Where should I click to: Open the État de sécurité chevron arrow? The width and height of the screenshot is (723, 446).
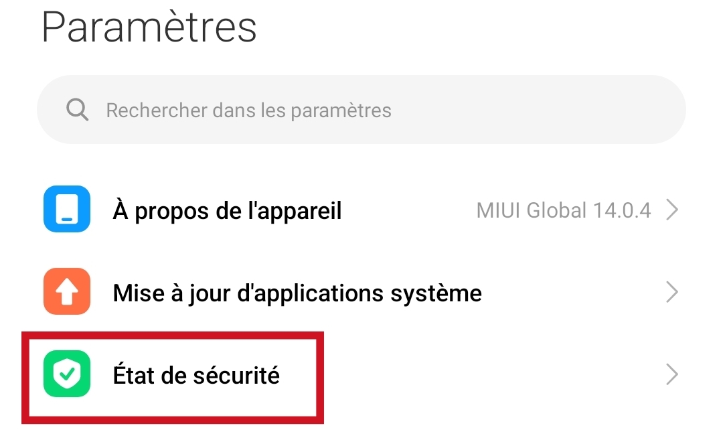[x=672, y=375]
